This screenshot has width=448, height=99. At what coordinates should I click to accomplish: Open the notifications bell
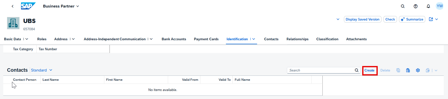coord(428,6)
